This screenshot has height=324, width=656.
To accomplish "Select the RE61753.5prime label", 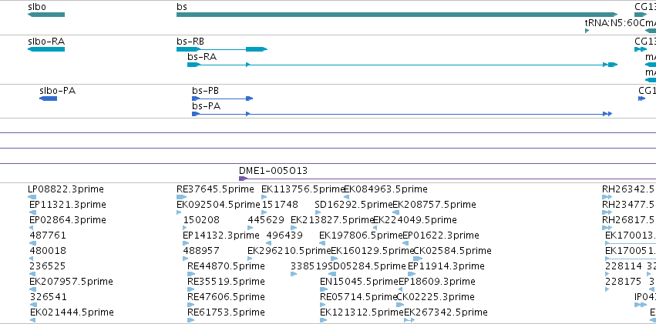I will [226, 312].
